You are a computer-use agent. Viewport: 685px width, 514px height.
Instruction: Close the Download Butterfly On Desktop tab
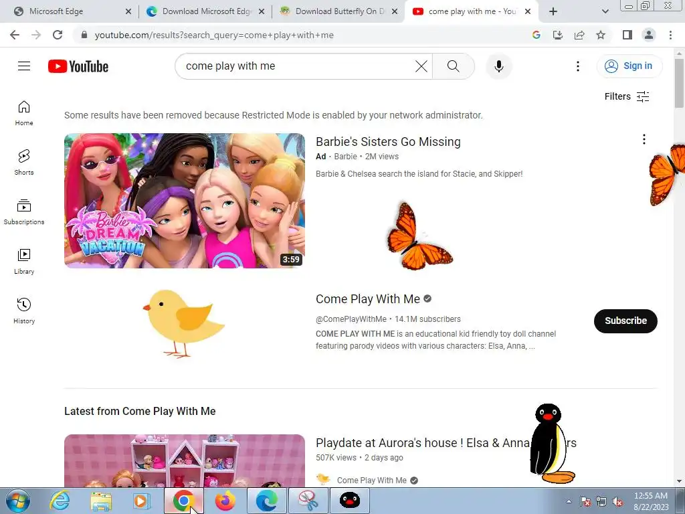pyautogui.click(x=395, y=11)
